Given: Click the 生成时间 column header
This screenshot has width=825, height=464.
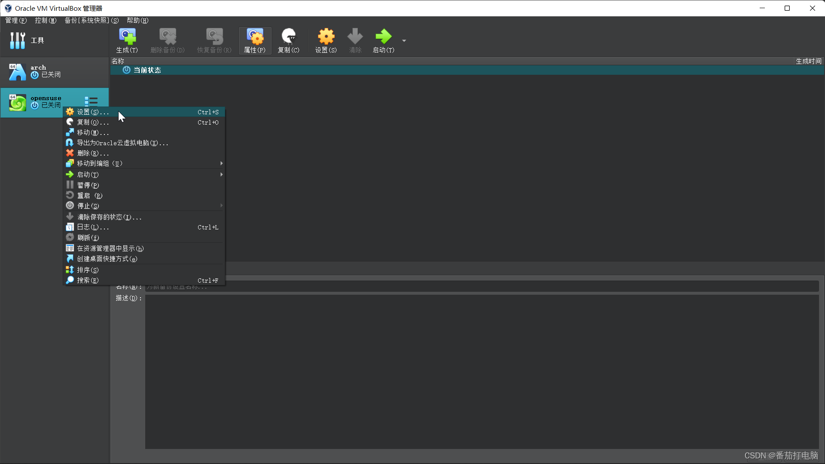Looking at the screenshot, I should pos(808,61).
